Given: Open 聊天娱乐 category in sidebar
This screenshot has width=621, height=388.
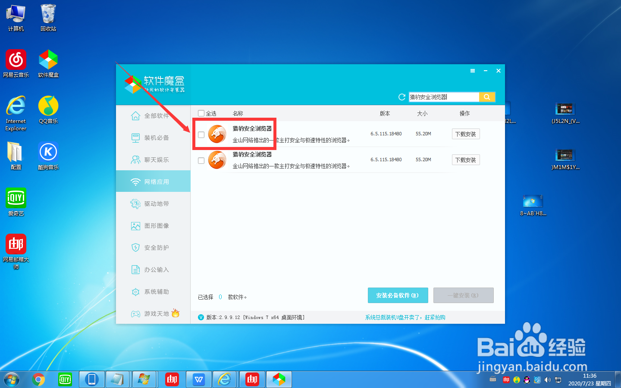Looking at the screenshot, I should [x=153, y=160].
